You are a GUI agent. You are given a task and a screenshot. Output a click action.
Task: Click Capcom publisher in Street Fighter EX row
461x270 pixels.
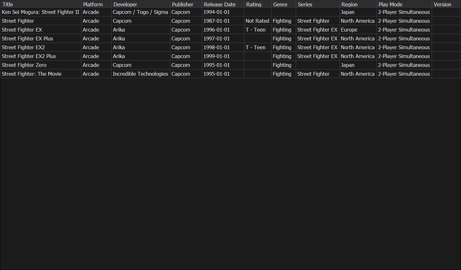tap(186, 30)
